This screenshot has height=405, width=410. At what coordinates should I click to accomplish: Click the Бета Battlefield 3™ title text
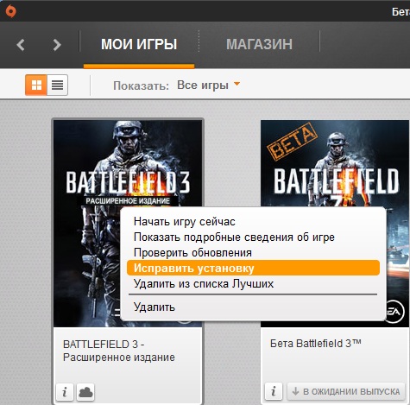316,344
